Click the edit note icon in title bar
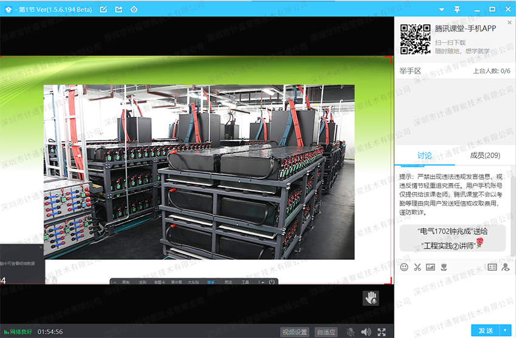Screen dimensions: 516x338 pyautogui.click(x=103, y=9)
